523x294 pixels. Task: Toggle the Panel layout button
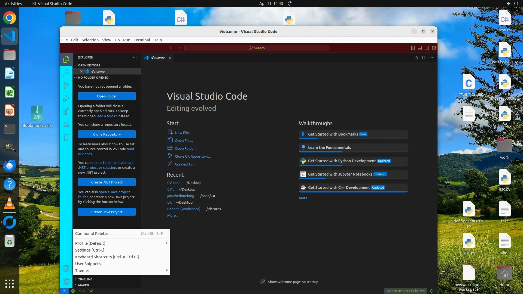(x=420, y=48)
